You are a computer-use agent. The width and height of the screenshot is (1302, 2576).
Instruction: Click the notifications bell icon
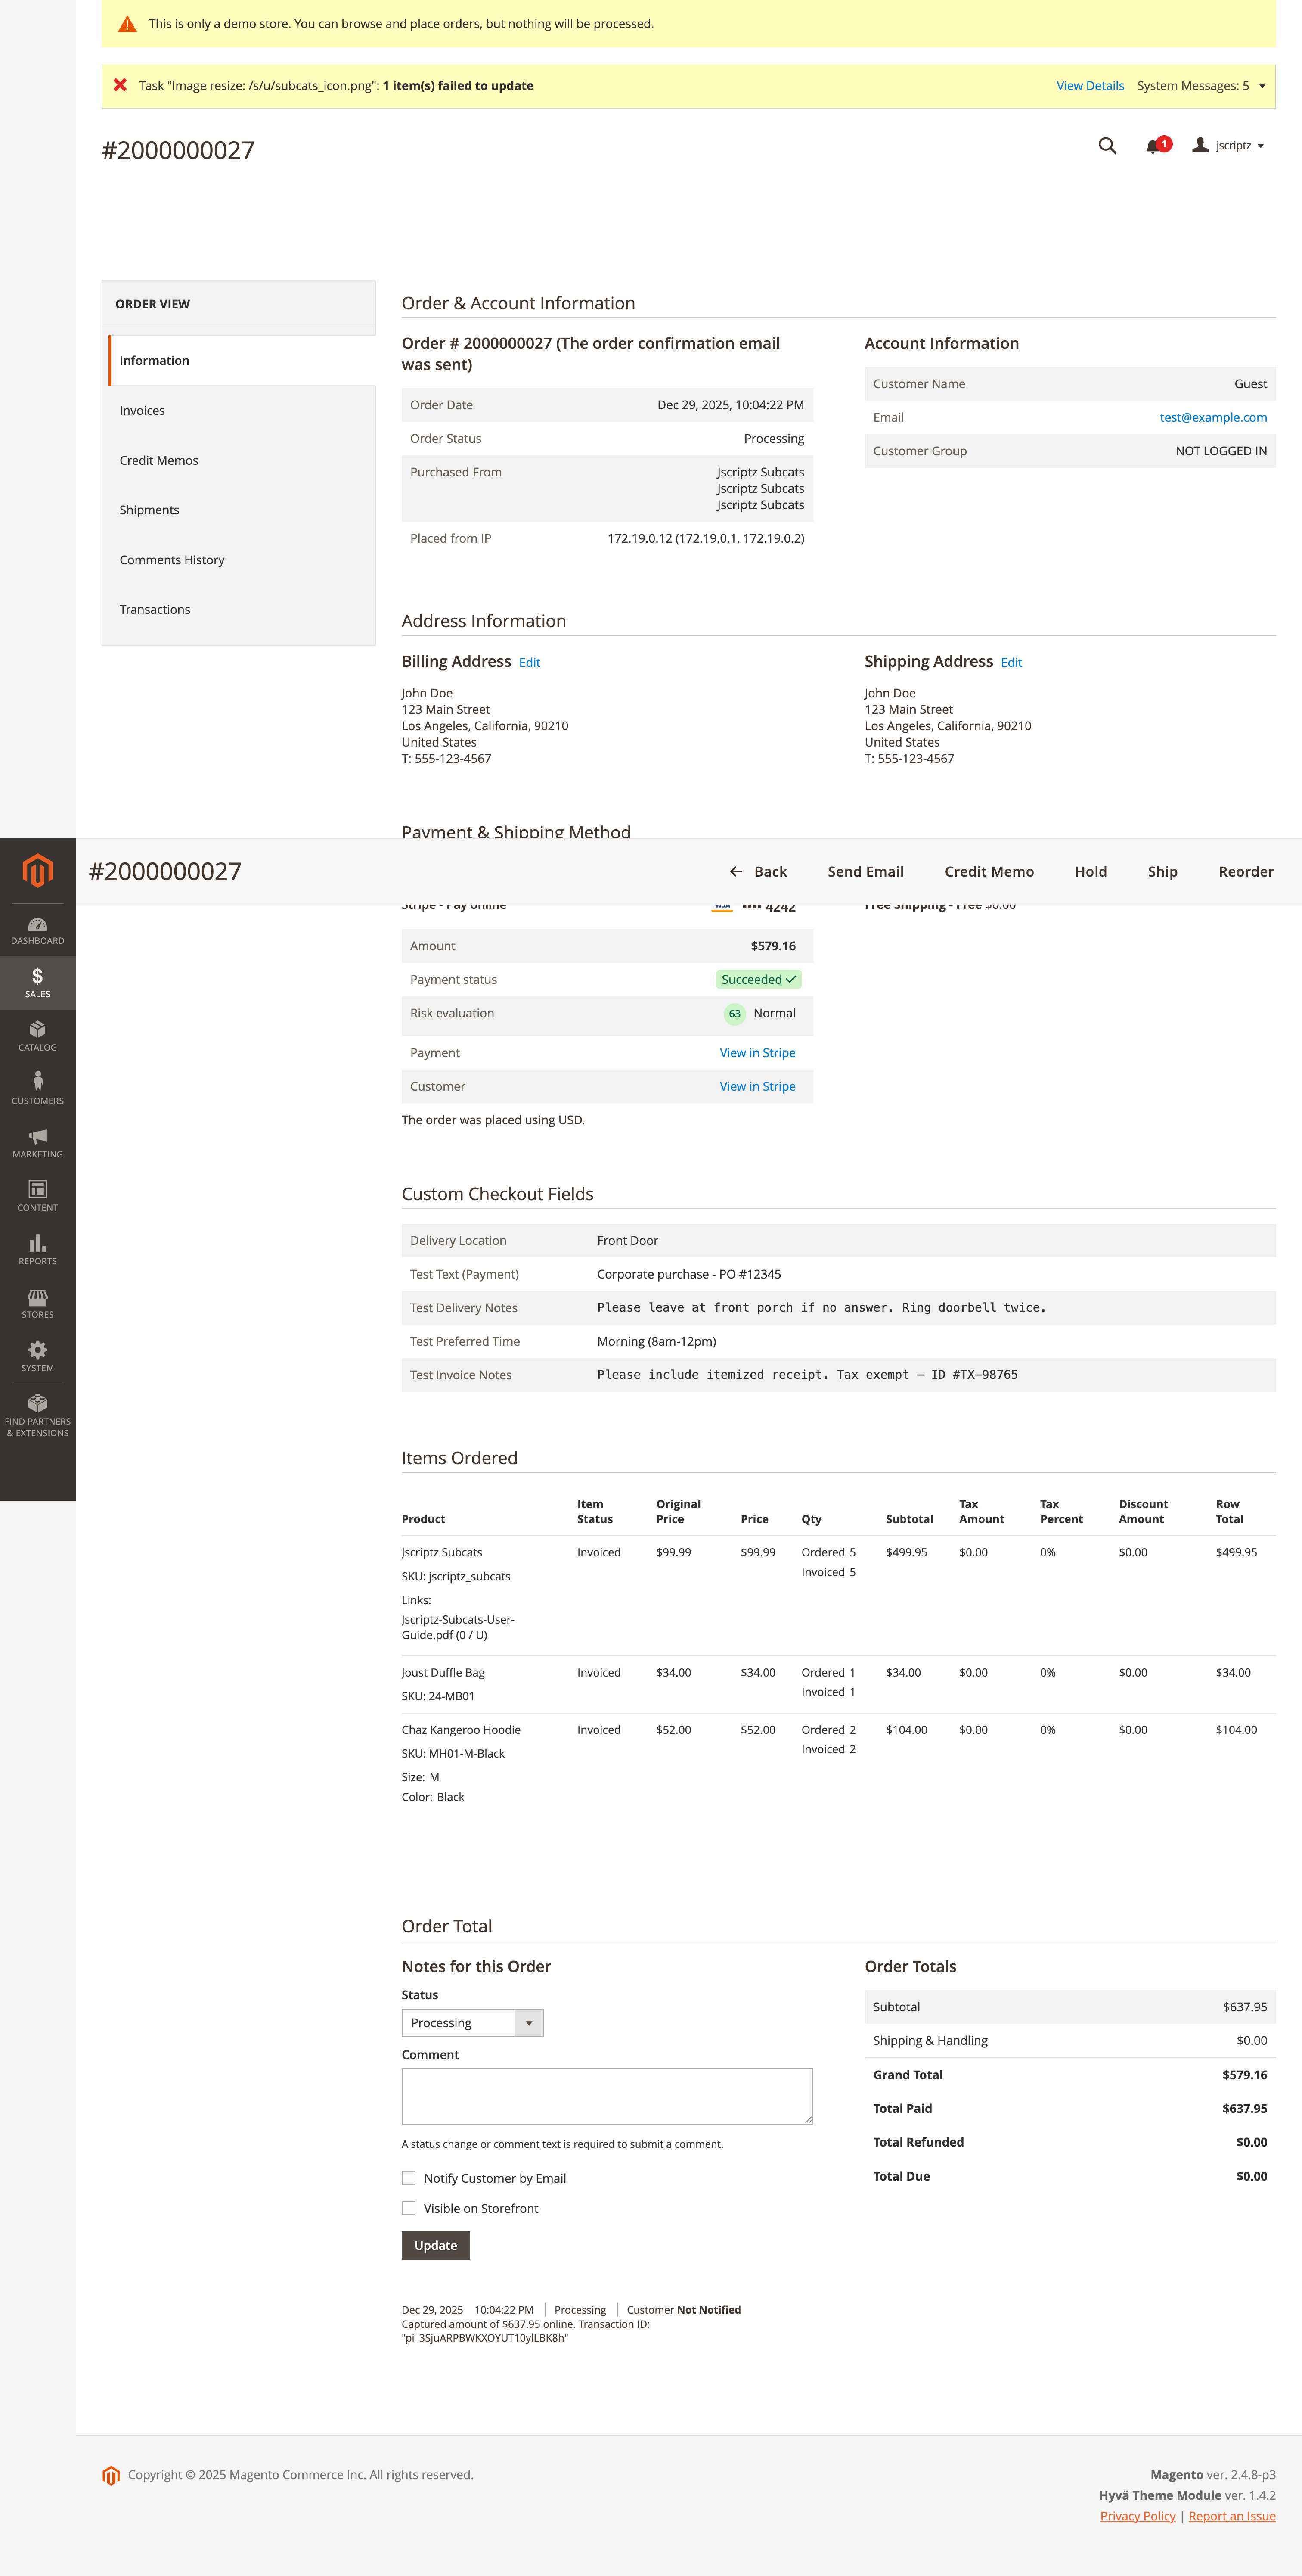(x=1151, y=145)
